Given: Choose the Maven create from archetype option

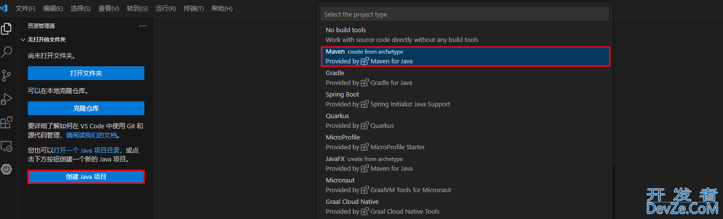Looking at the screenshot, I should [x=465, y=57].
